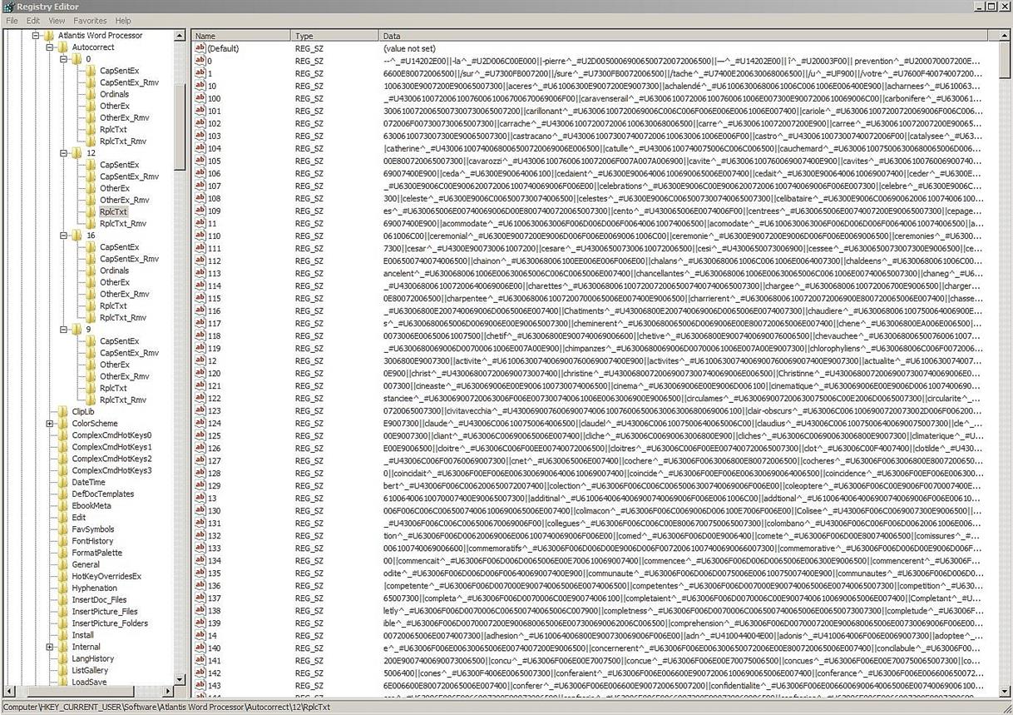The height and width of the screenshot is (715, 1013).
Task: Click the FavSymbols folder icon
Action: tap(63, 529)
